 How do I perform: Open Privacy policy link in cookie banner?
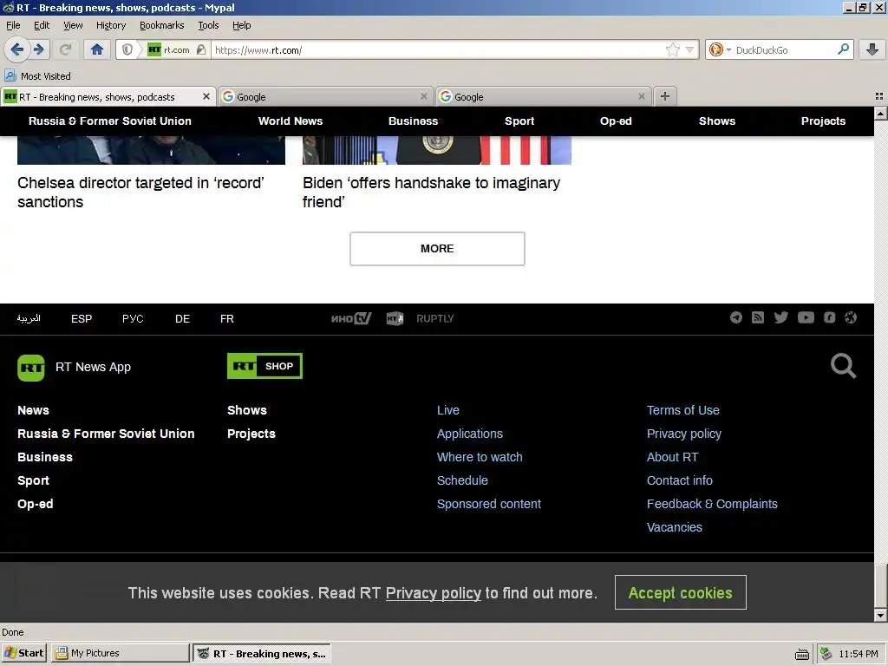[434, 593]
